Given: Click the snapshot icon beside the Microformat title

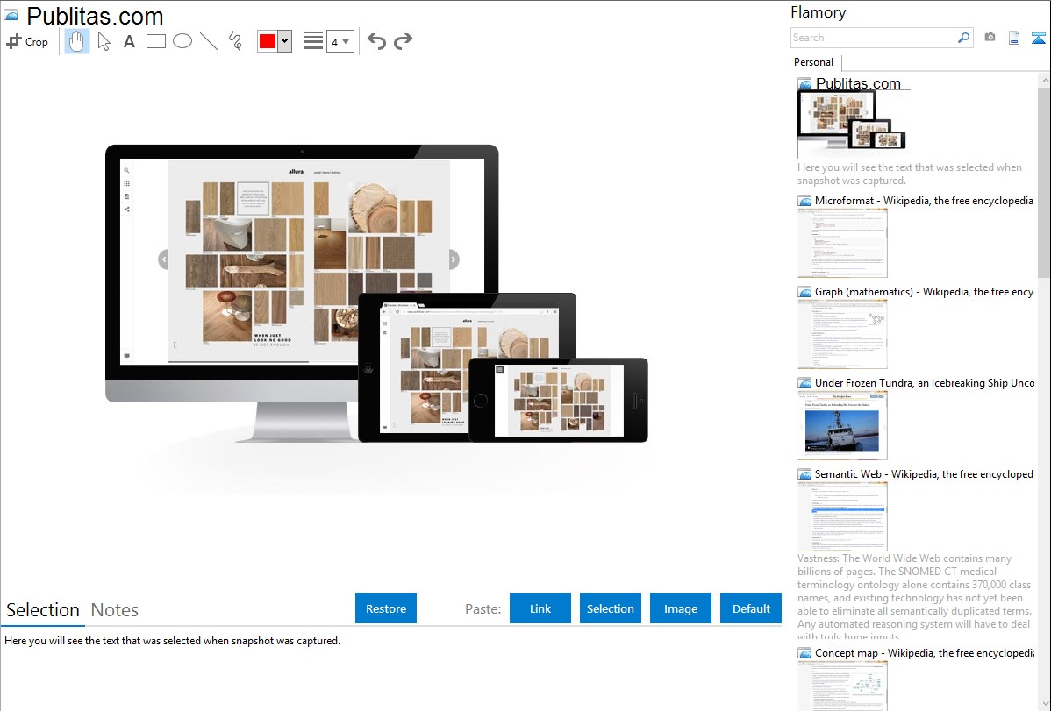Looking at the screenshot, I should point(804,201).
